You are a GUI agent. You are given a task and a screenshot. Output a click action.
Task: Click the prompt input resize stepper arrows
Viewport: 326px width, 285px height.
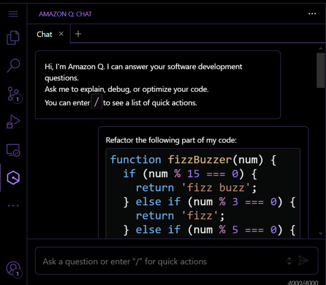289,261
